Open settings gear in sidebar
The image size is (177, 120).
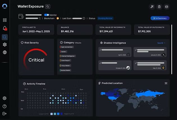4,98
